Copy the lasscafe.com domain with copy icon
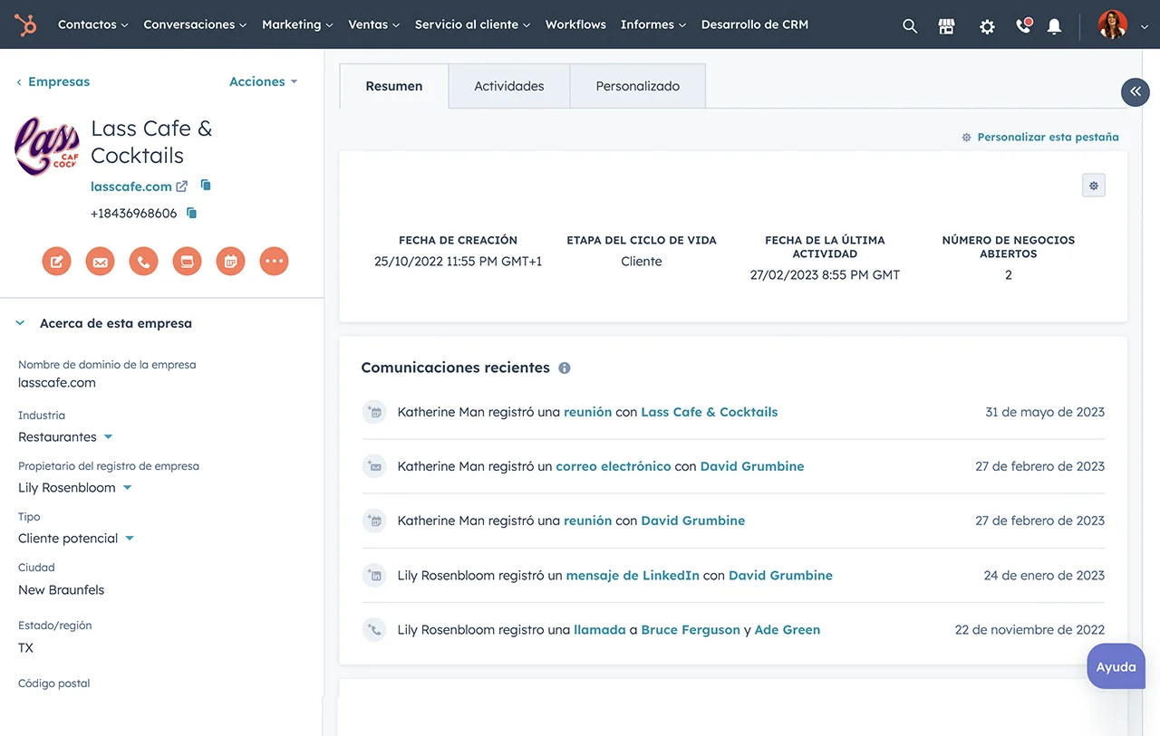The width and height of the screenshot is (1160, 736). pyautogui.click(x=206, y=185)
